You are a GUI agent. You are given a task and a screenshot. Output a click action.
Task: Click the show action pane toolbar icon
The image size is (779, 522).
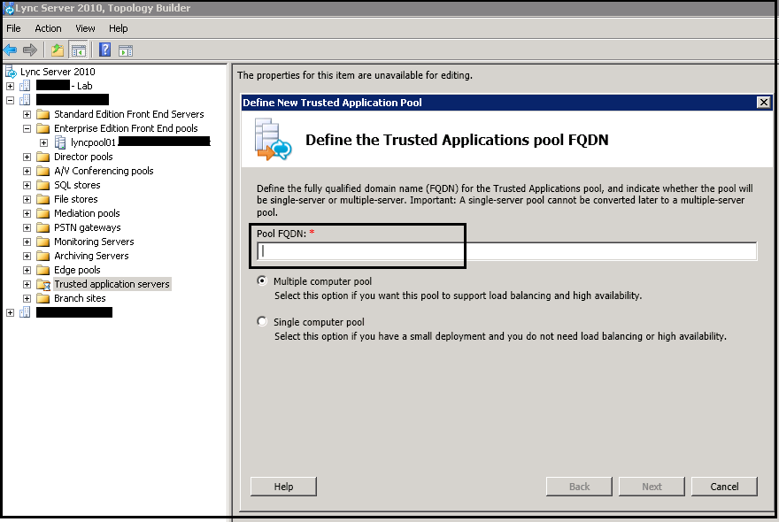124,50
